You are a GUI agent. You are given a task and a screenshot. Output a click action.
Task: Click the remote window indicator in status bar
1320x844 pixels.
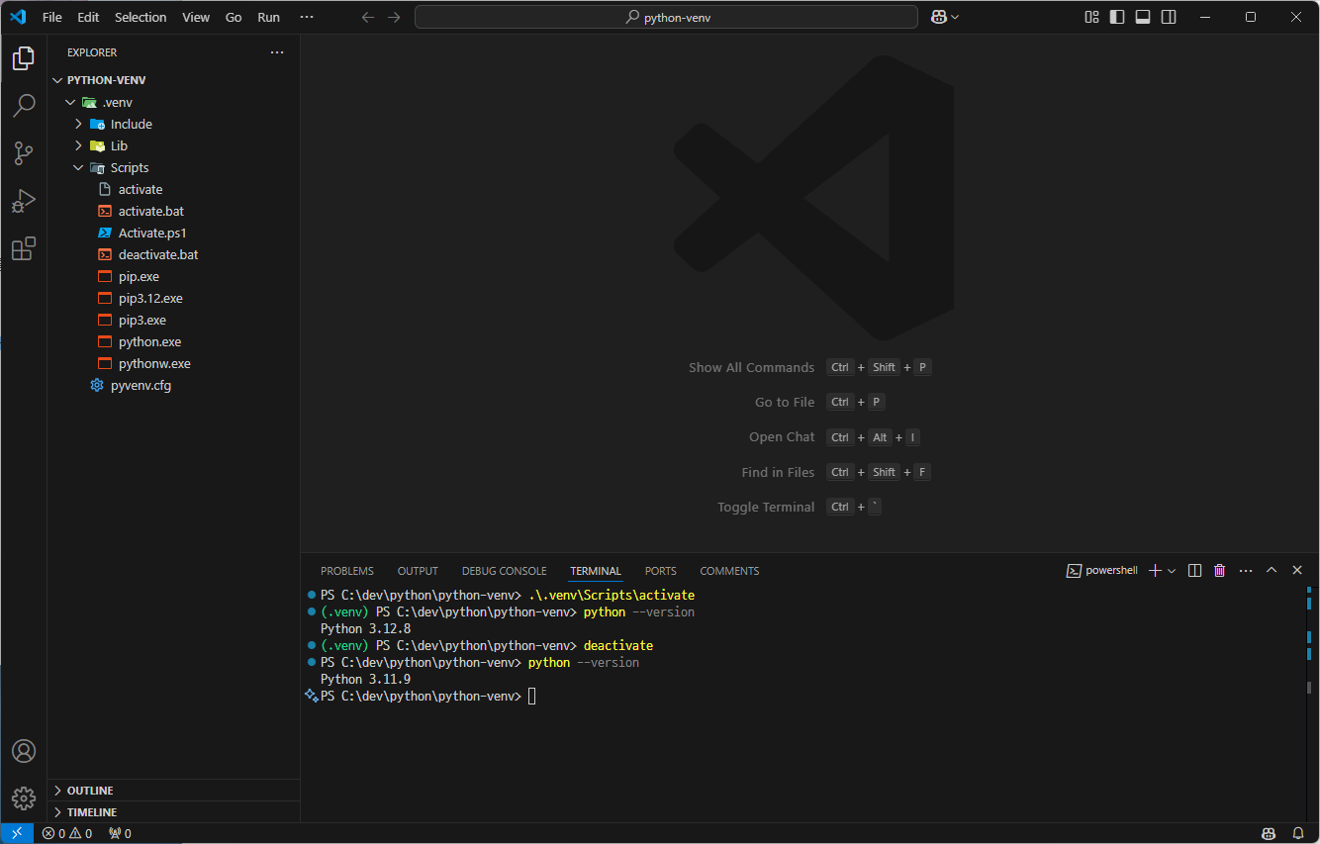[17, 833]
